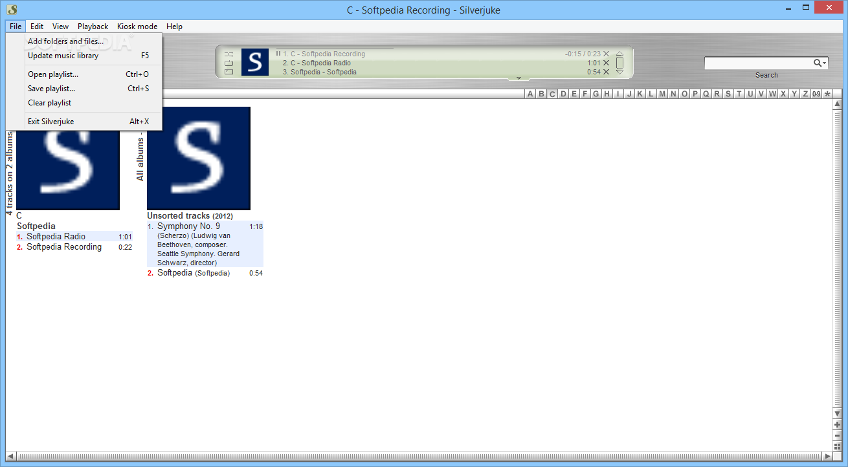The height and width of the screenshot is (467, 848).
Task: Select queued track '3. Softpedia - Softpedia'
Action: (x=319, y=72)
